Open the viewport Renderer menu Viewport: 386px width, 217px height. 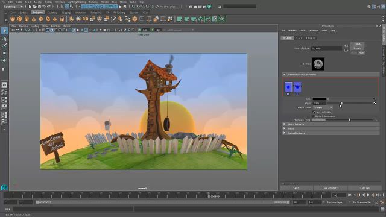tap(55, 26)
